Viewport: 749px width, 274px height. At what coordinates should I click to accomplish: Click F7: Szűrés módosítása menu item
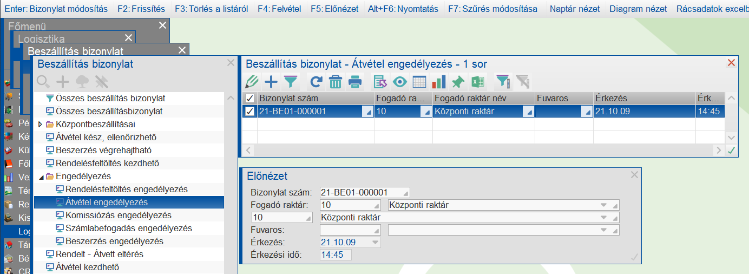[x=493, y=9]
